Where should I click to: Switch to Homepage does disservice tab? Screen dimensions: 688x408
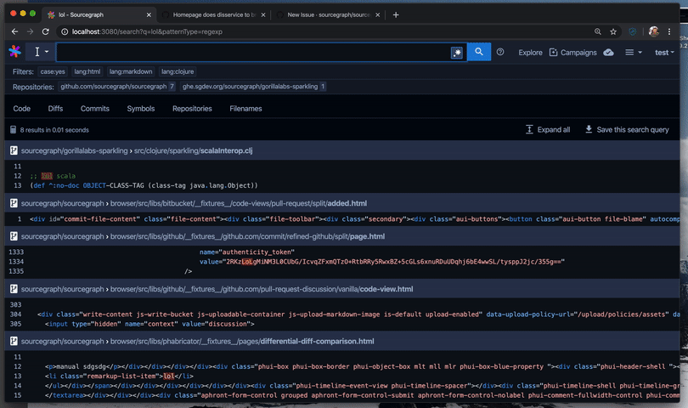pos(213,14)
